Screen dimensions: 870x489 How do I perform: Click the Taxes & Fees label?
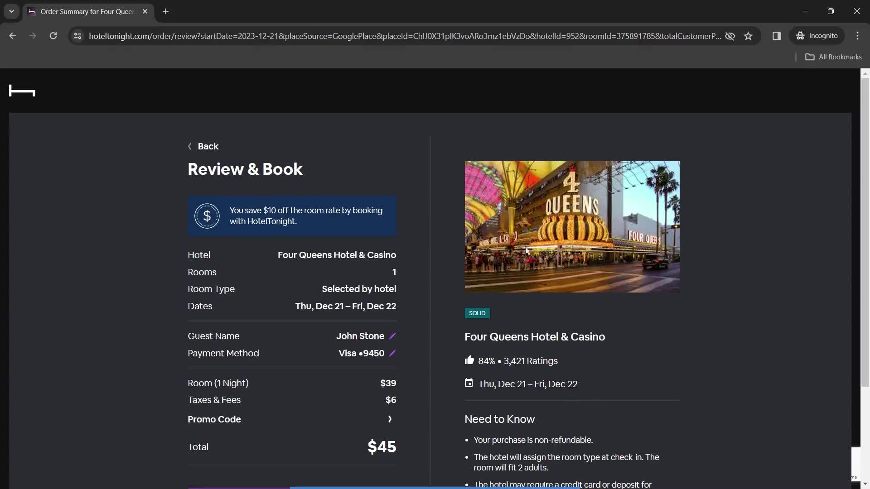pyautogui.click(x=214, y=400)
